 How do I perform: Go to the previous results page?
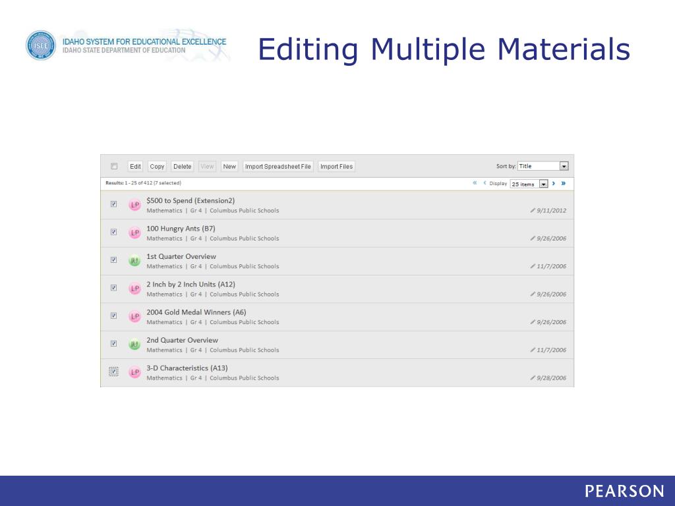point(484,183)
